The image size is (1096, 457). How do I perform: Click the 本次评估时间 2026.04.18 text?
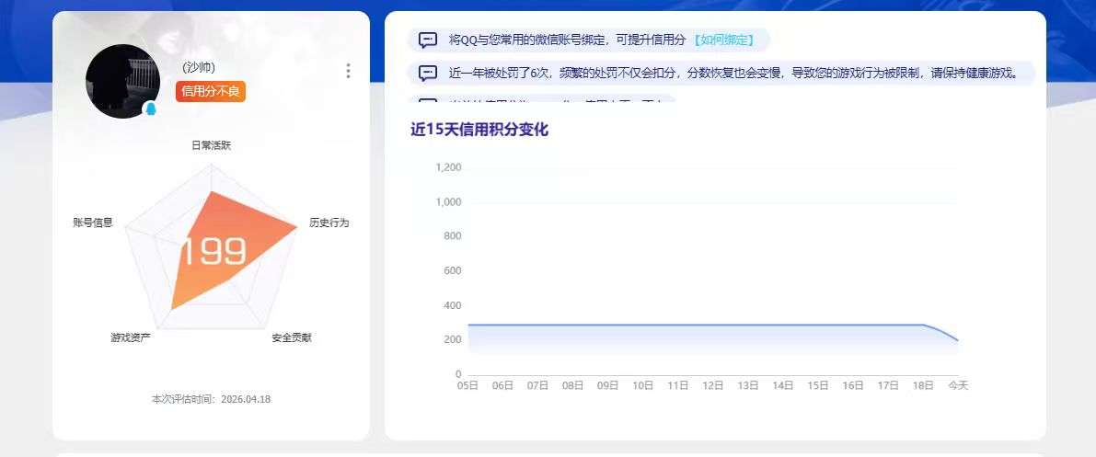[211, 400]
